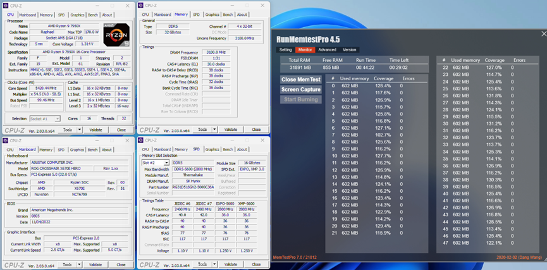Click the Core Speed value 5420.44 MHz

click(46, 89)
